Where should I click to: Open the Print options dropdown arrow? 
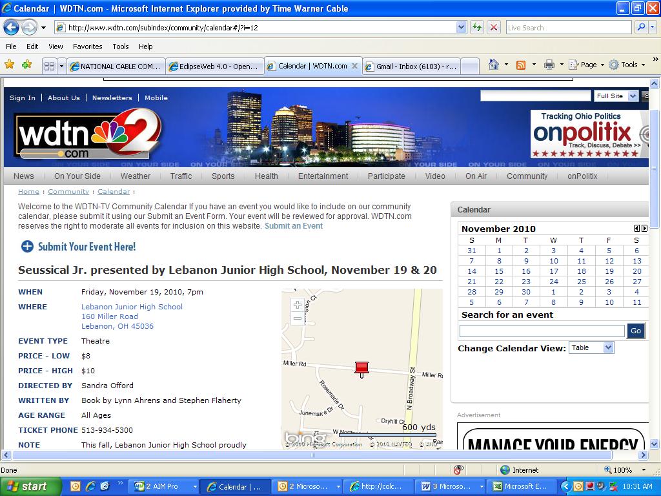[x=562, y=65]
